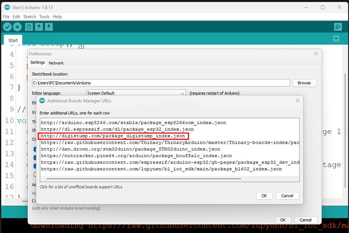Open the Serial Monitor icon
This screenshot has height=233, width=349.
tap(338, 27)
